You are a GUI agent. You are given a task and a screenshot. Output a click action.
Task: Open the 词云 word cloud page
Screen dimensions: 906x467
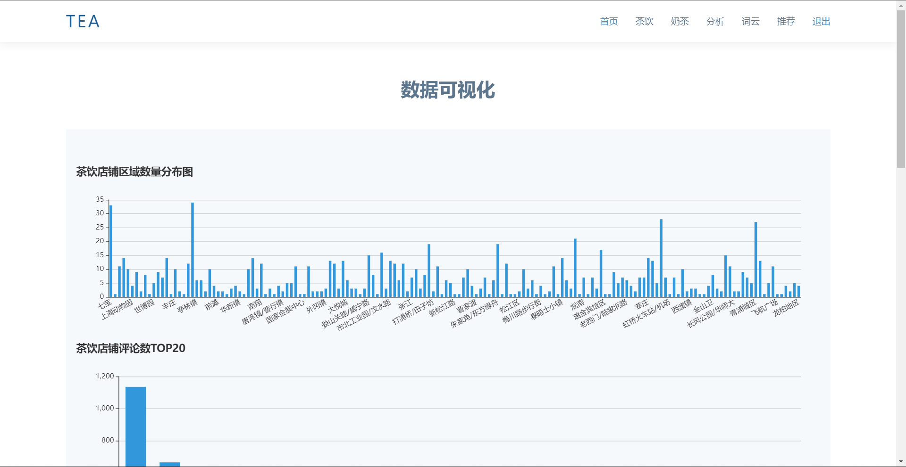pyautogui.click(x=750, y=21)
